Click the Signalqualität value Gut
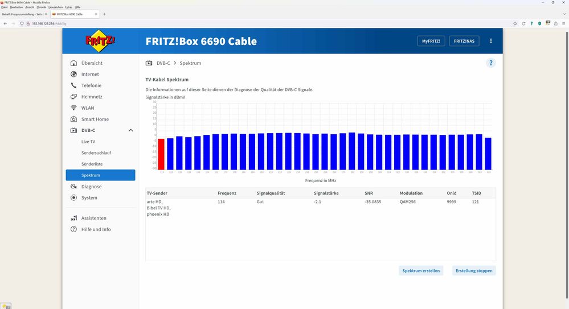 (260, 201)
